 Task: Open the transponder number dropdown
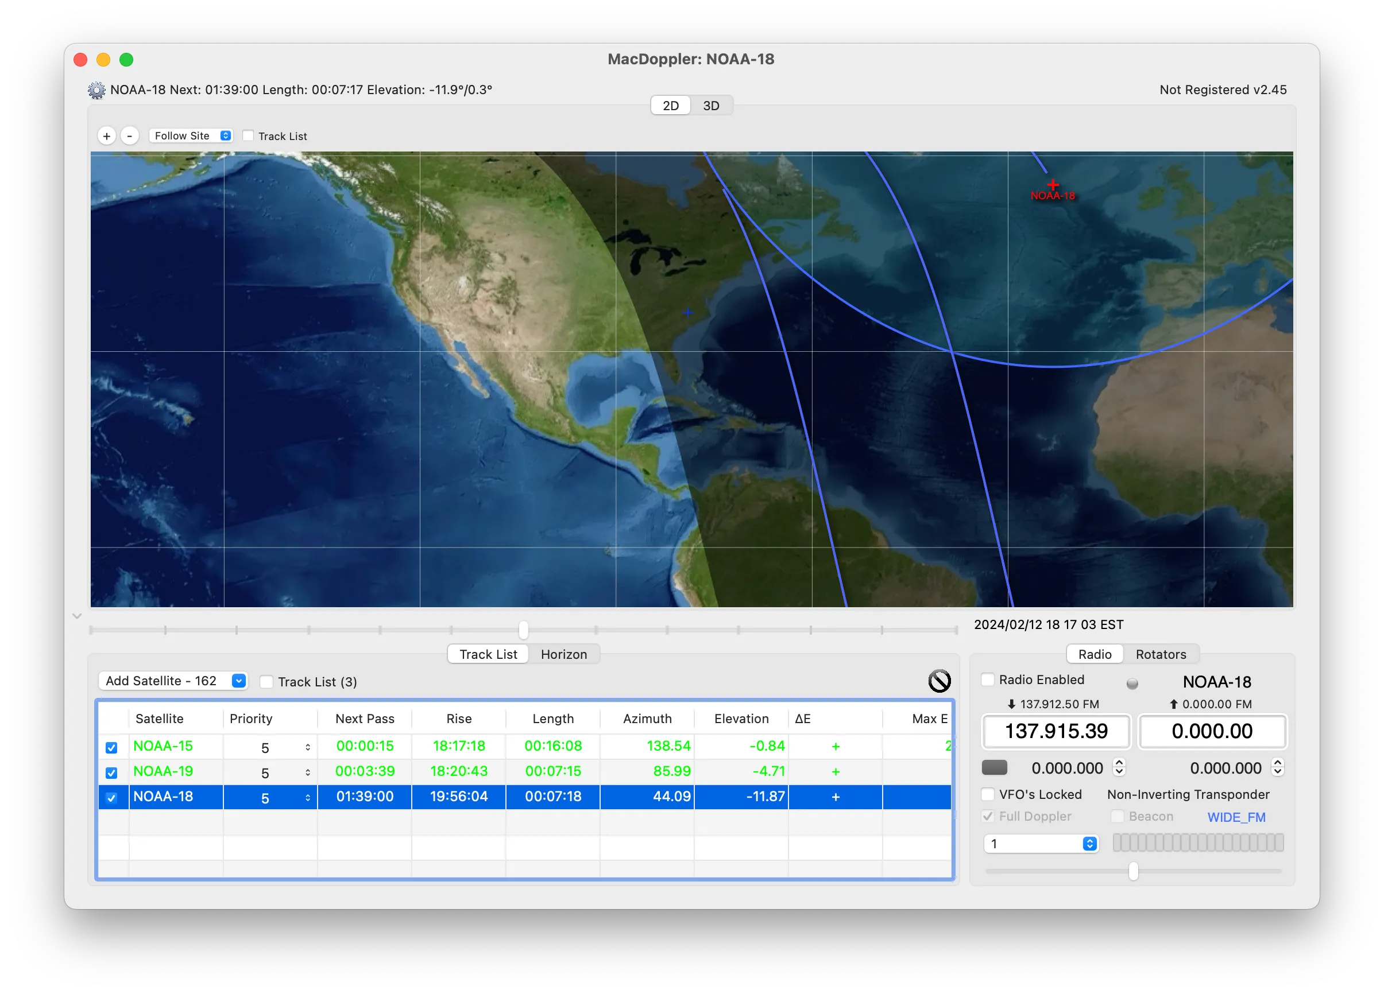pos(1042,844)
